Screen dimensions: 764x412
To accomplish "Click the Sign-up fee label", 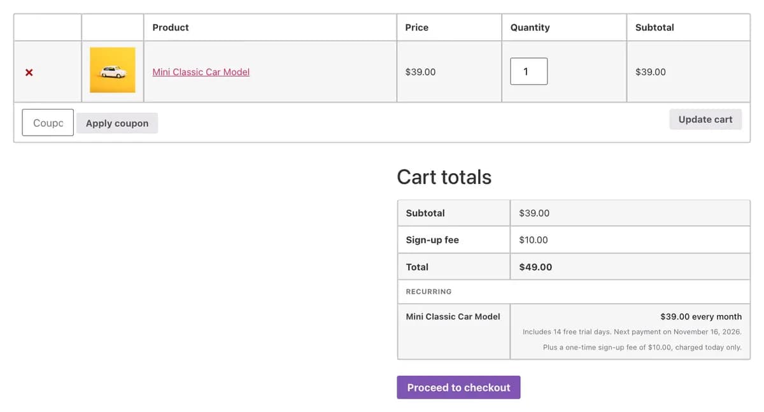I will [x=432, y=240].
